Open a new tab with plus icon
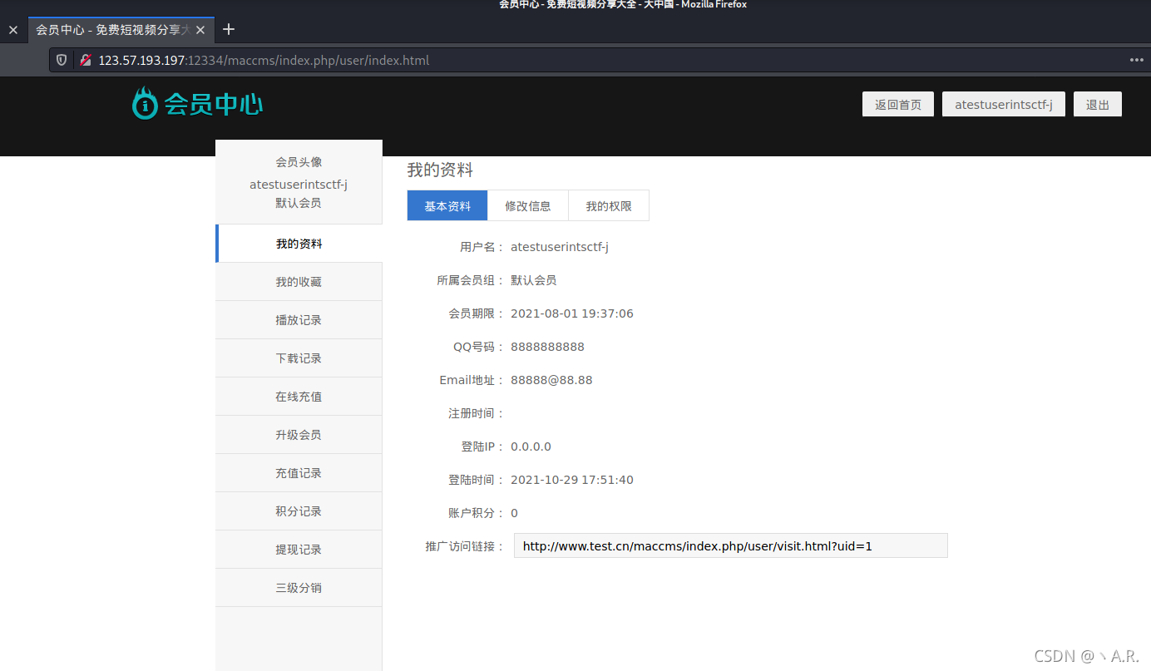Viewport: 1151px width, 671px height. pyautogui.click(x=229, y=29)
